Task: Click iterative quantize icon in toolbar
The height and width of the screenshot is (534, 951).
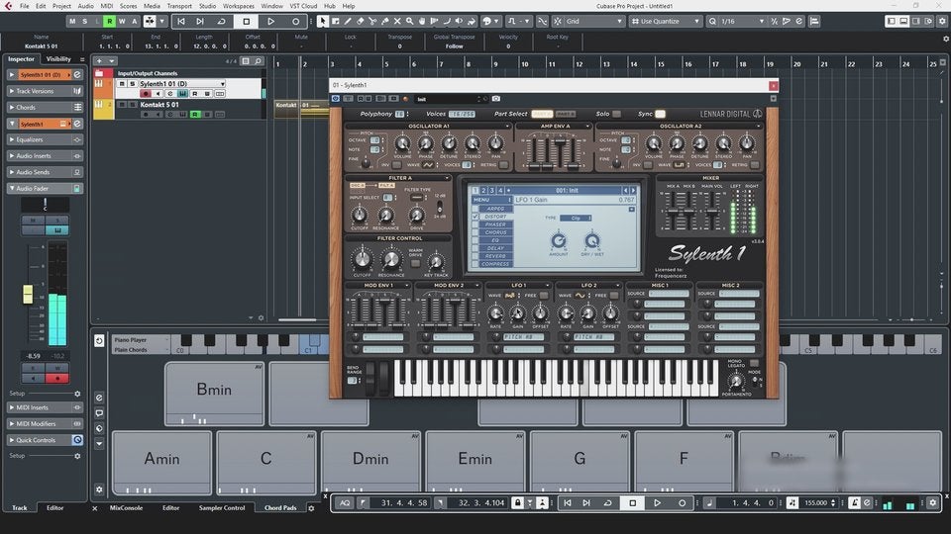Action: click(775, 21)
